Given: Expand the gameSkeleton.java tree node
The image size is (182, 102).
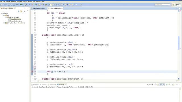Looking at the screenshot, I should (x=8, y=21).
